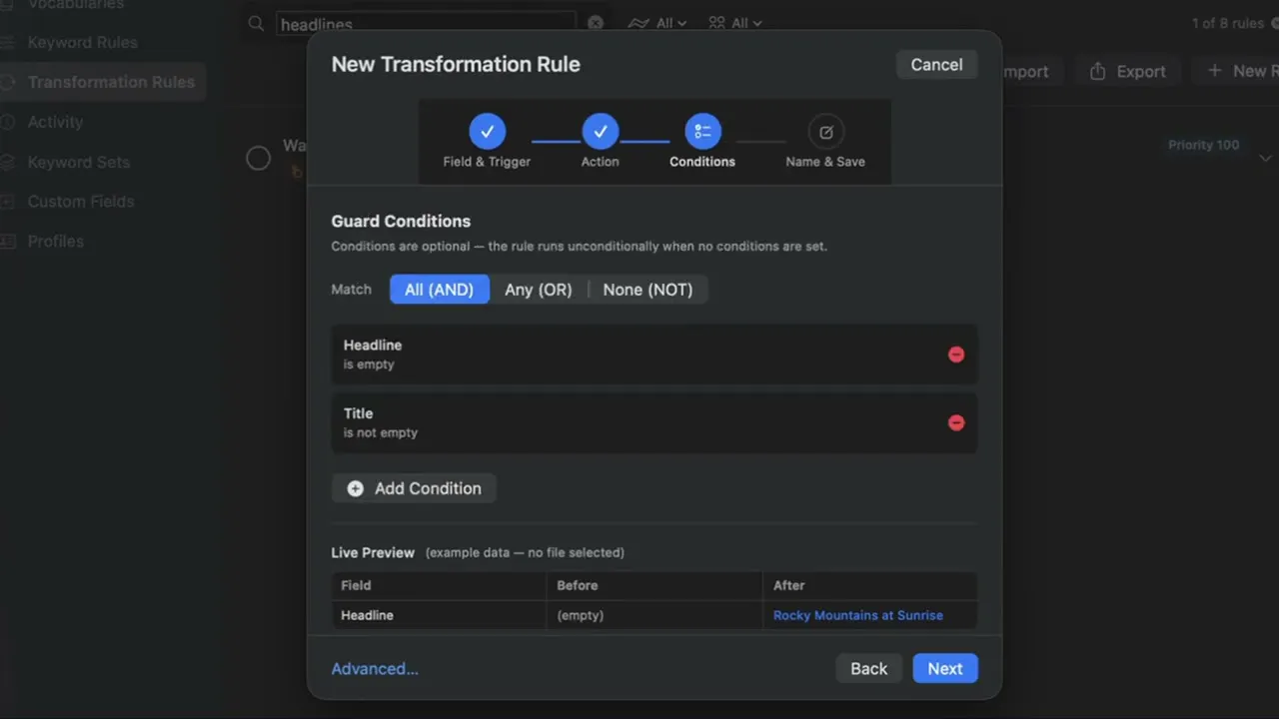Click the Export button in background toolbar
This screenshot has height=719, width=1279.
(x=1127, y=71)
